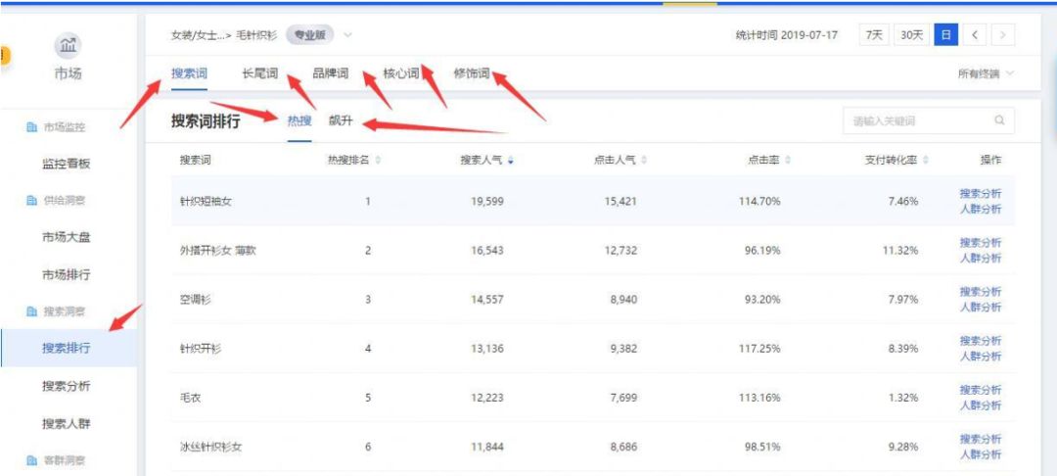
Task: Sort by 热搜排名 column arrows
Action: pyautogui.click(x=378, y=161)
